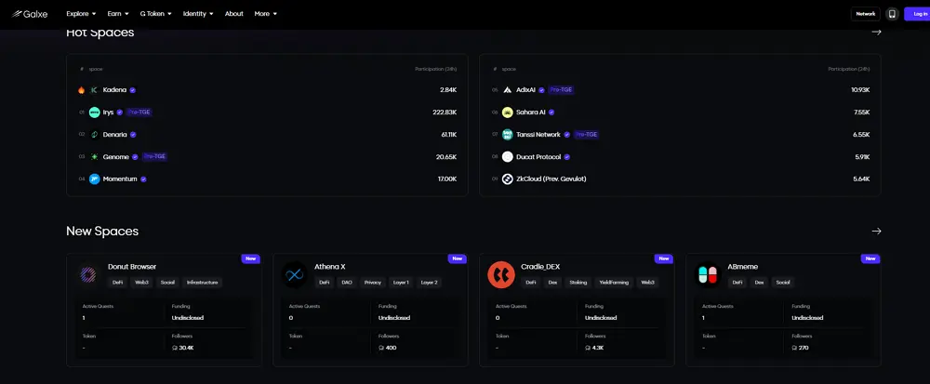Open ZkCloud (Prev. Gevulot) logo
Screen dimensions: 930x384
tap(507, 179)
